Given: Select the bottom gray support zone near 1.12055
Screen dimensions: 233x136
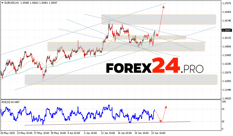Looking at the screenshot, I should point(121,79).
